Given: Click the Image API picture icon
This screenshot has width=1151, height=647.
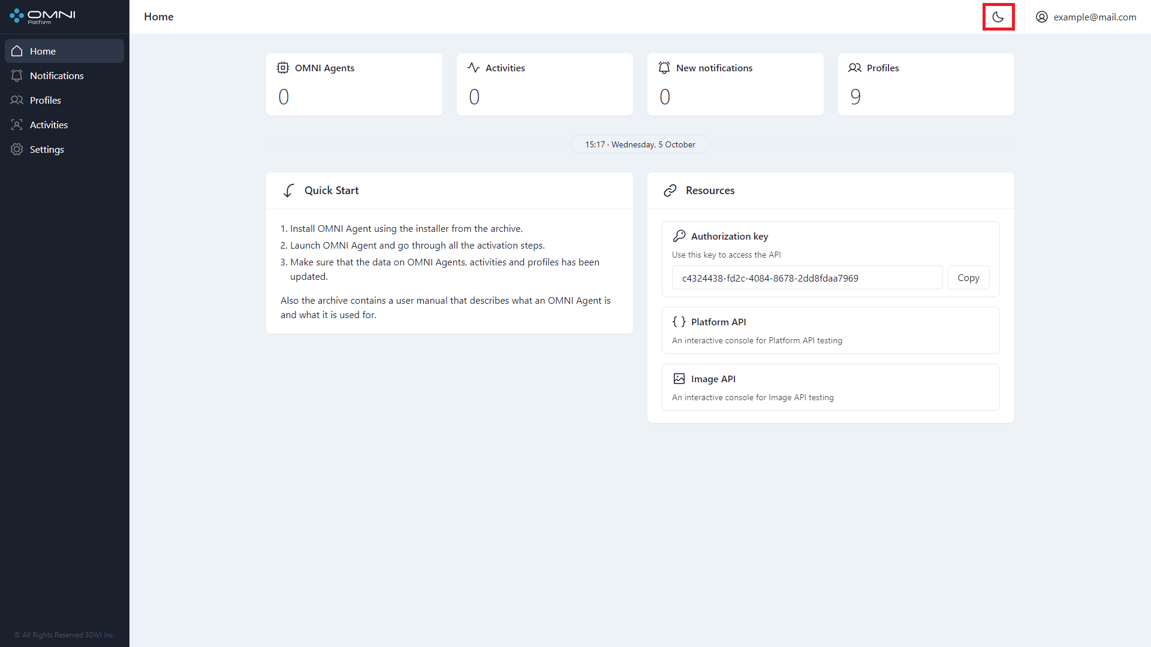Looking at the screenshot, I should pos(679,379).
